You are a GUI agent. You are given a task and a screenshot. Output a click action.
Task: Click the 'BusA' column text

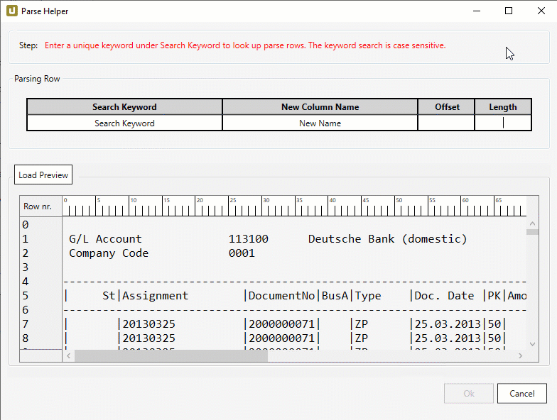pos(335,295)
